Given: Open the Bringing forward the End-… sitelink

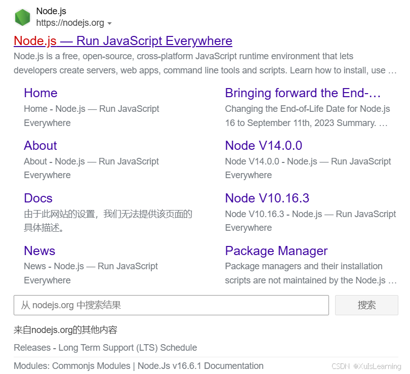Looking at the screenshot, I should pyautogui.click(x=303, y=93).
